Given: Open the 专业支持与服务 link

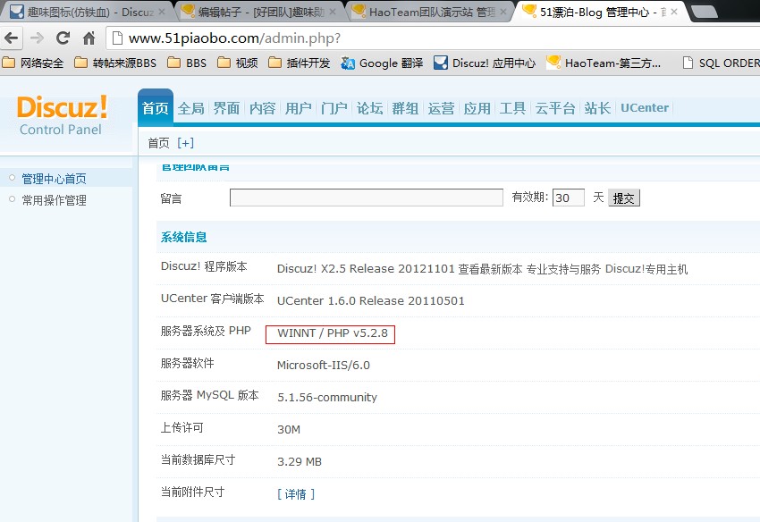Looking at the screenshot, I should pos(563,269).
